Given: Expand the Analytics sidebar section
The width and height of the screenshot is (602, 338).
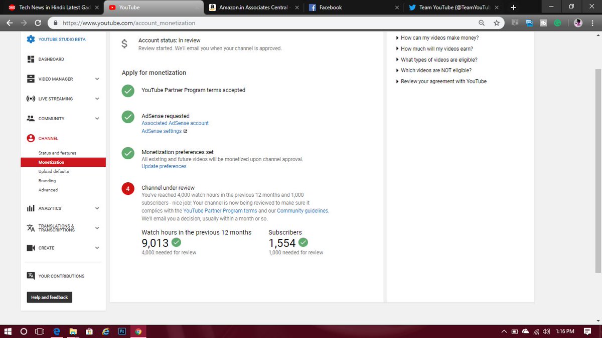Looking at the screenshot, I should point(97,208).
